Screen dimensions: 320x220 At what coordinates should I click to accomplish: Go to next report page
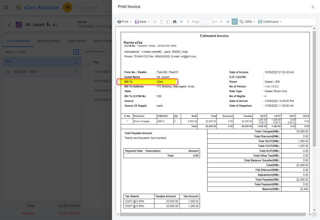222,22
